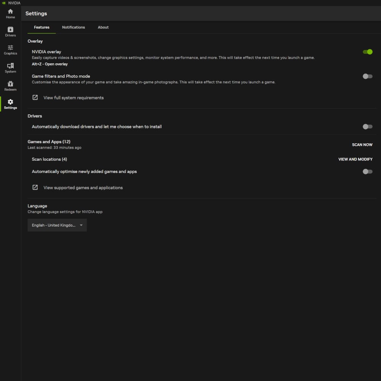
Task: Enable Game filters and Photo mode
Action: coord(367,76)
